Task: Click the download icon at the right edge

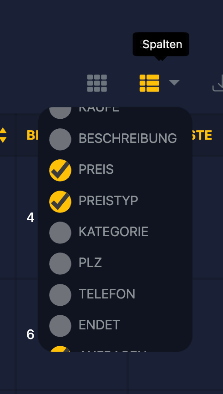Action: [218, 83]
